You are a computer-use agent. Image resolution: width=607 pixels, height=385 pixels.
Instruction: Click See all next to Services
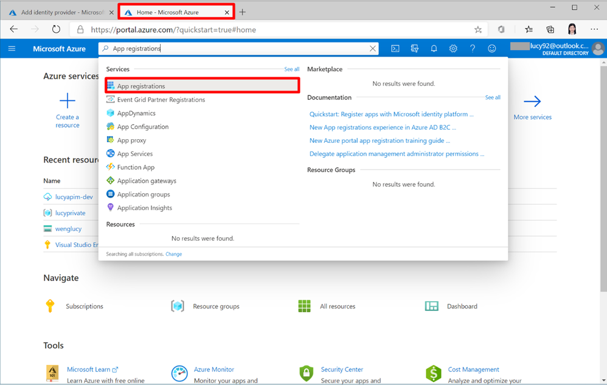tap(291, 69)
